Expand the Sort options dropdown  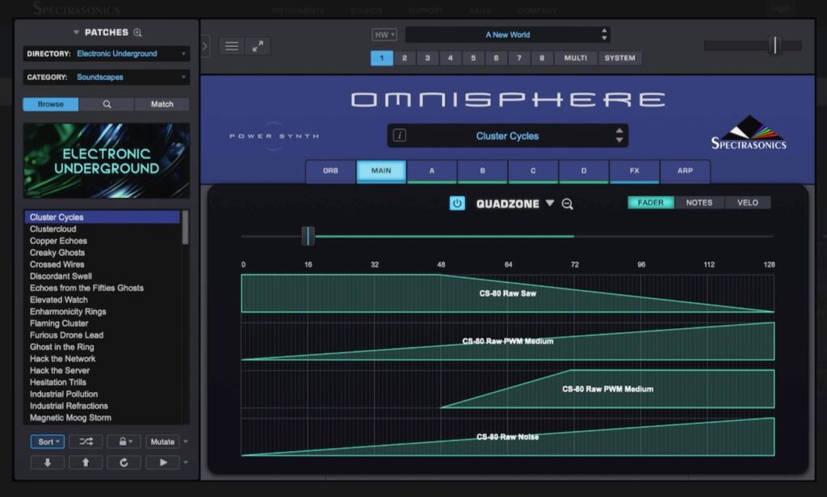point(48,441)
